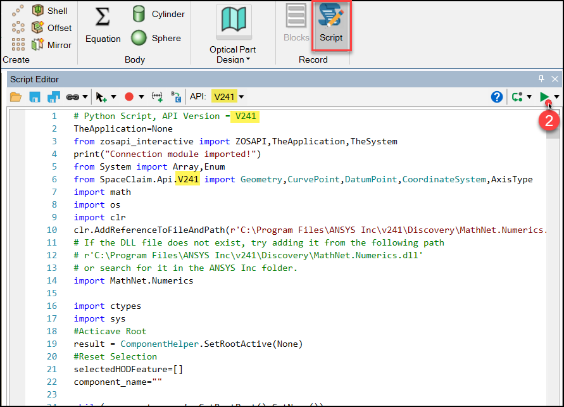564x407 pixels.
Task: Close the Script Editor panel
Action: (555, 78)
